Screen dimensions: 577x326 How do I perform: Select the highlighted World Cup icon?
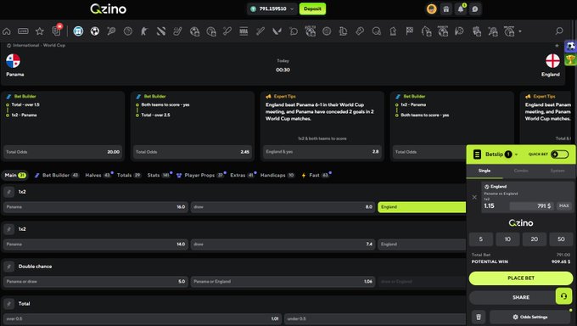pyautogui.click(x=78, y=31)
